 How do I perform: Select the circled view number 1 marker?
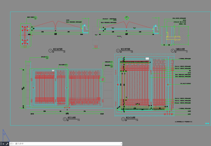(50, 51)
